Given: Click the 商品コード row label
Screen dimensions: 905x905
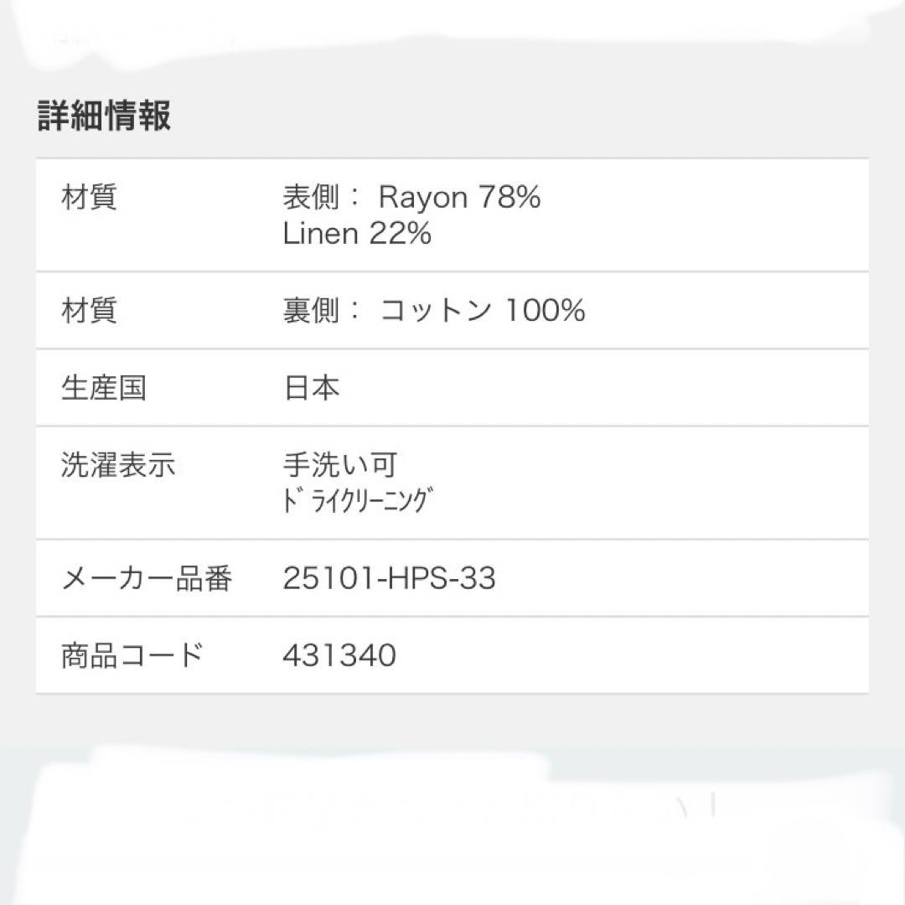Looking at the screenshot, I should (x=132, y=655).
